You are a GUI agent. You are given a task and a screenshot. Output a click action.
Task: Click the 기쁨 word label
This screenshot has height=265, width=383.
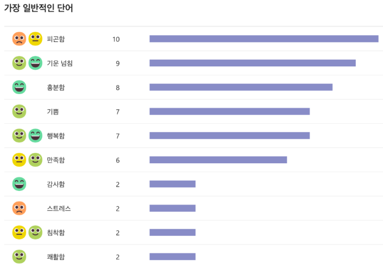click(x=53, y=112)
